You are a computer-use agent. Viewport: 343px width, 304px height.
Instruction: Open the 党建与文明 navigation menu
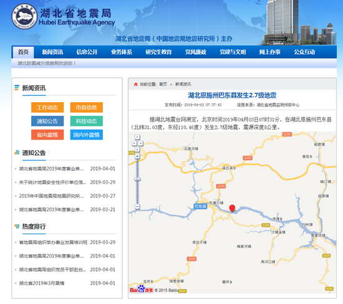tap(233, 52)
